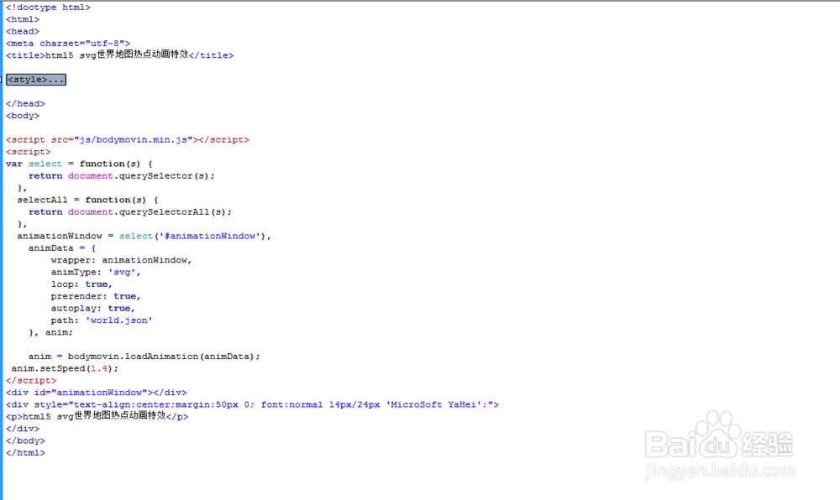The height and width of the screenshot is (500, 840).
Task: Click the collapsed style block placeholder
Action: 35,79
